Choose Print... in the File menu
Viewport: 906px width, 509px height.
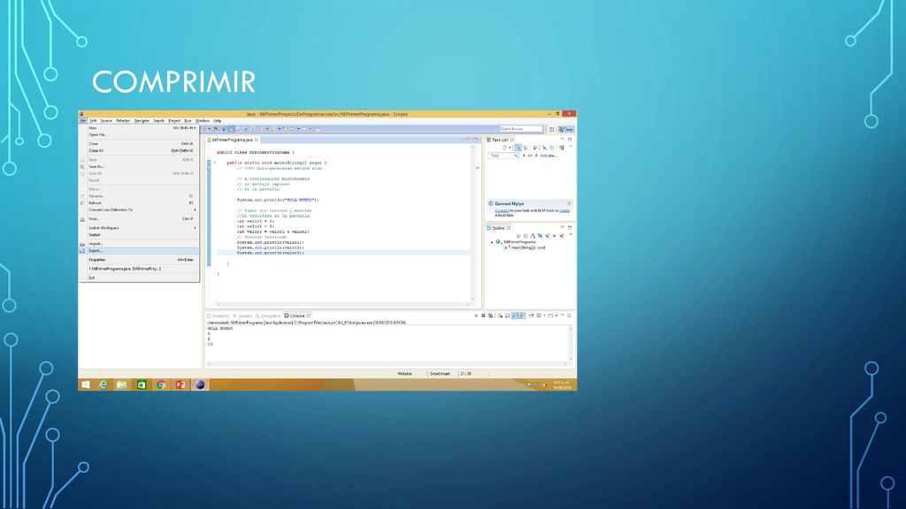click(x=139, y=219)
